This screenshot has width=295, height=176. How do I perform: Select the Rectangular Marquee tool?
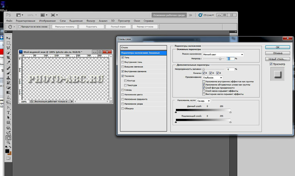pos(8,43)
